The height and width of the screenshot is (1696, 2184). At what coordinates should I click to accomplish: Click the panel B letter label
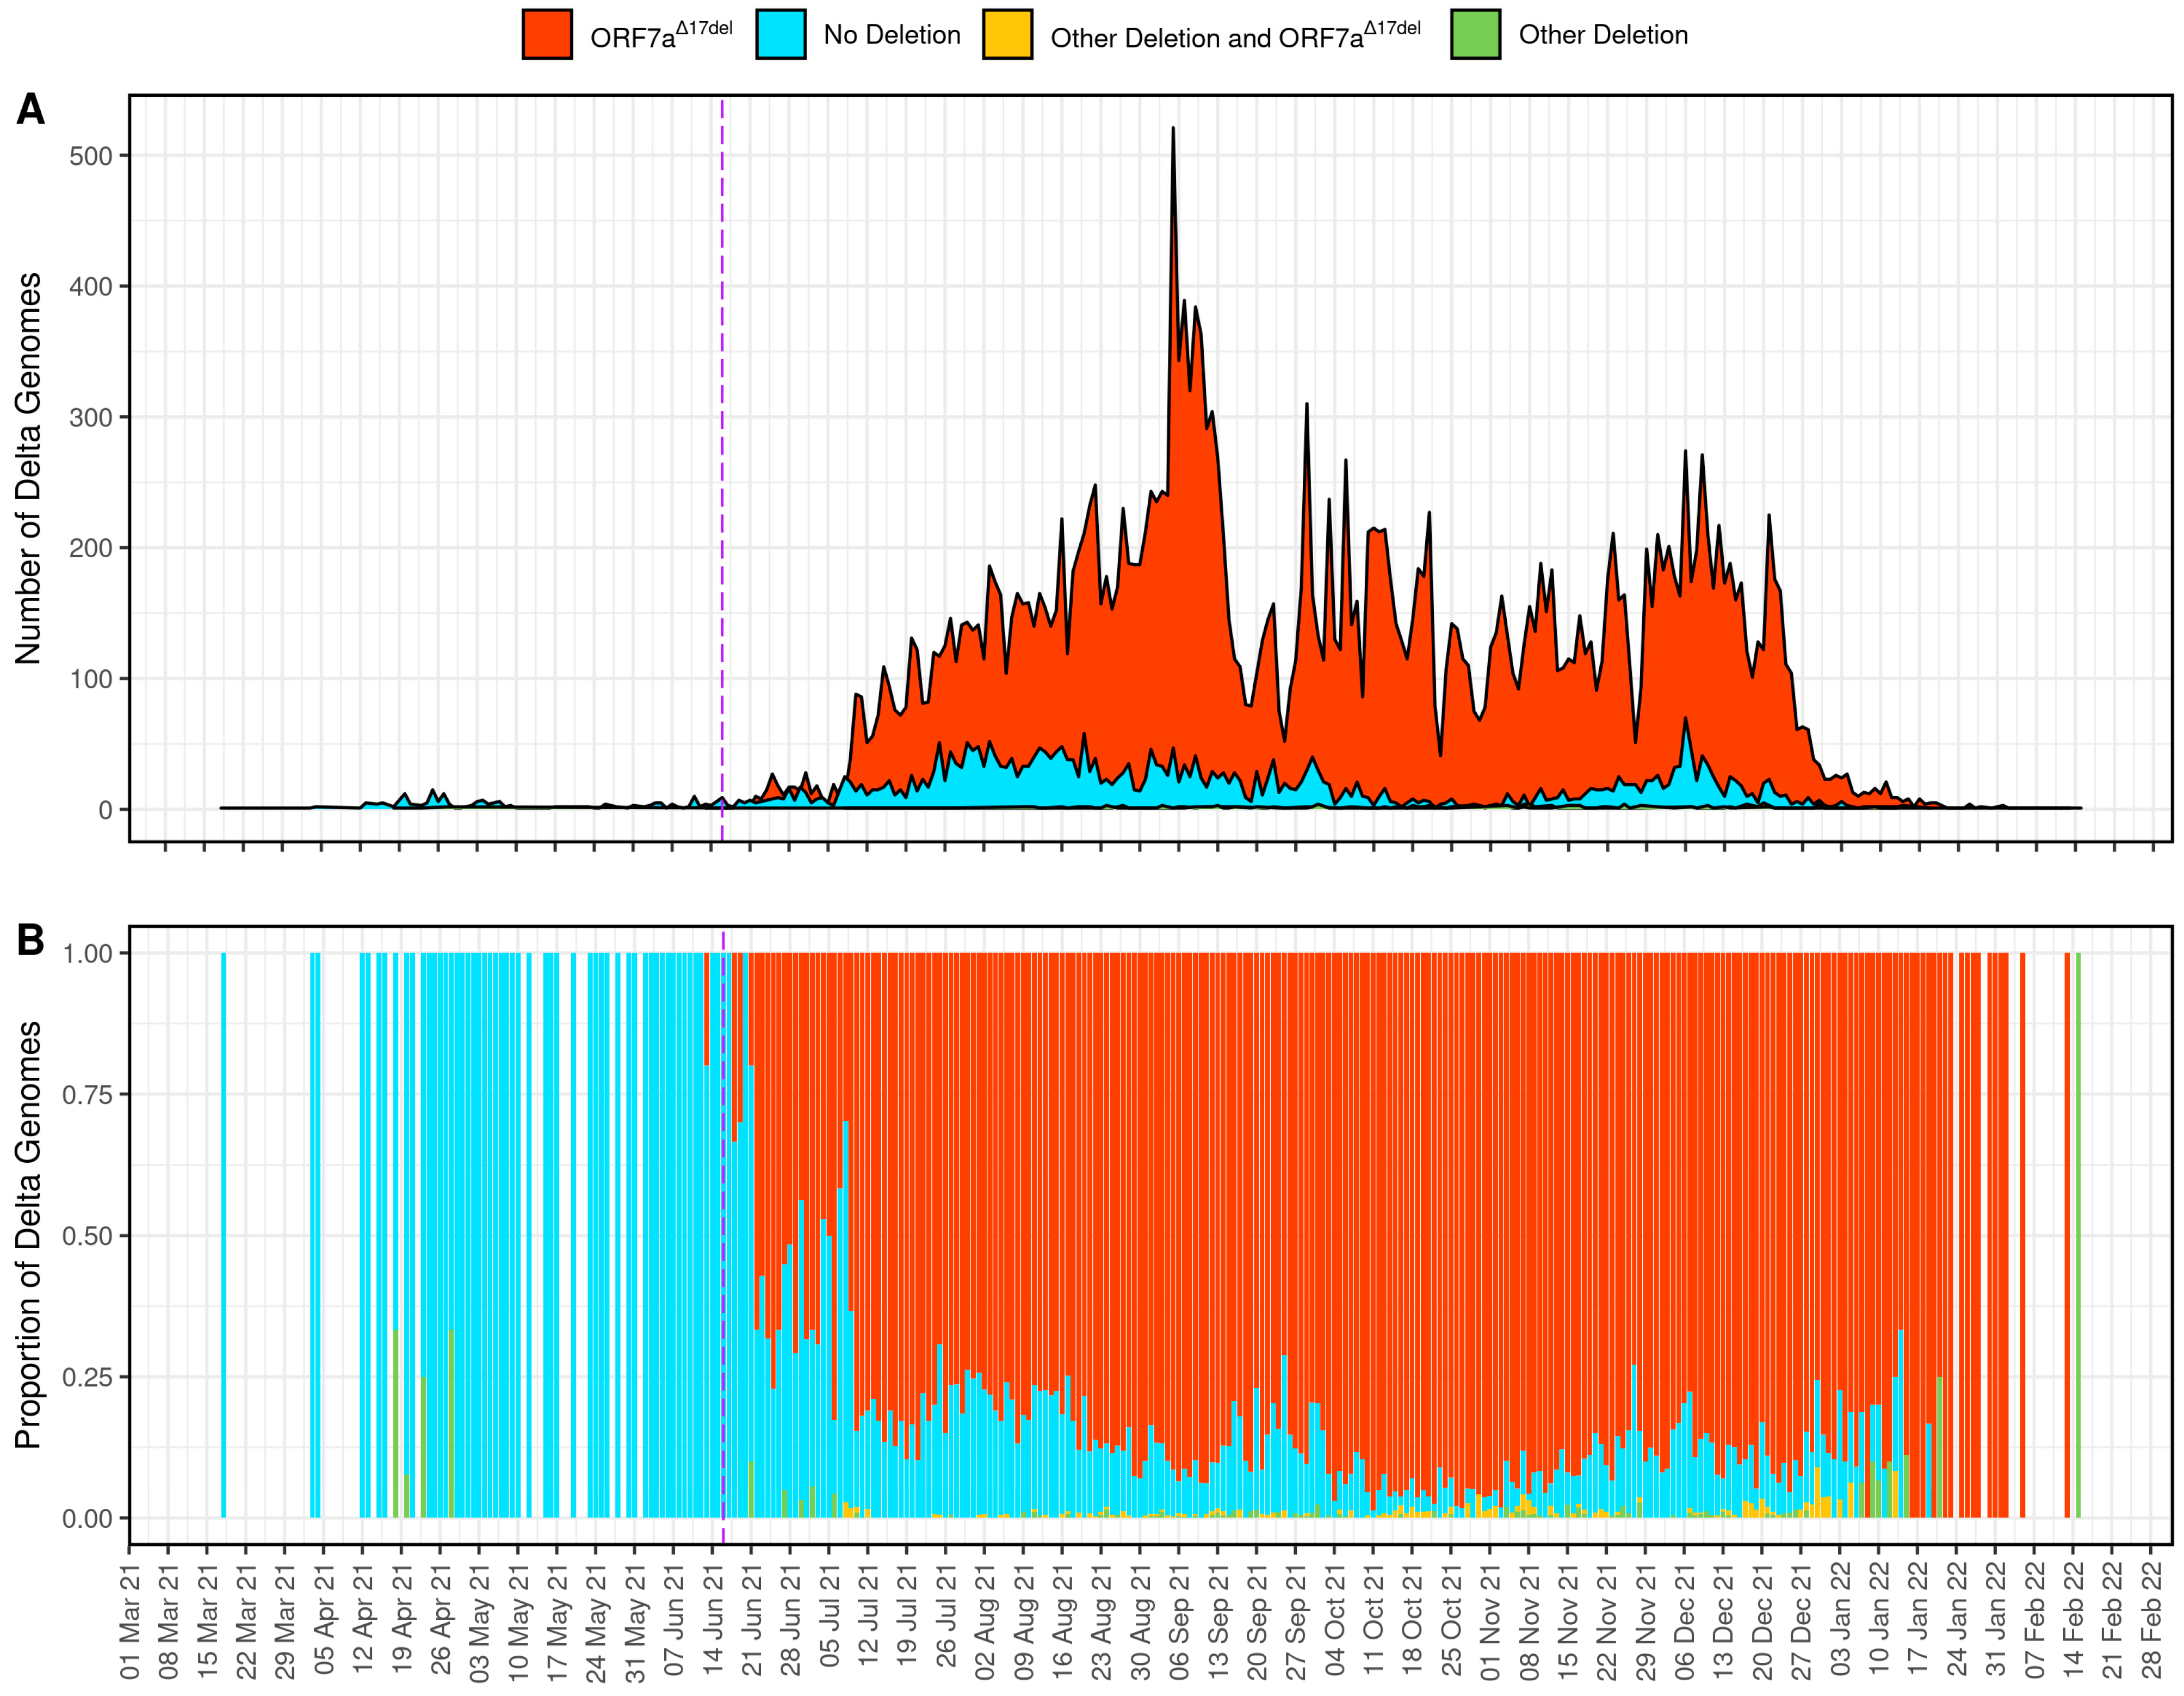(30, 940)
